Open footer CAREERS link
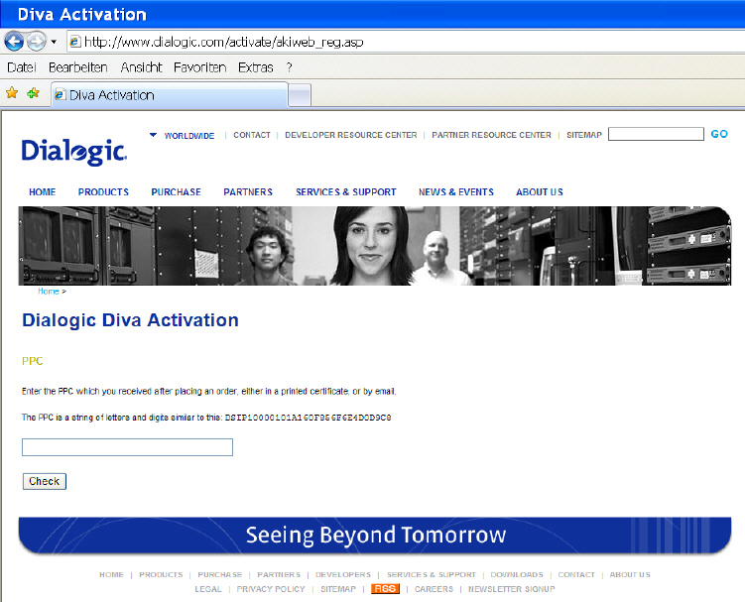 [434, 589]
